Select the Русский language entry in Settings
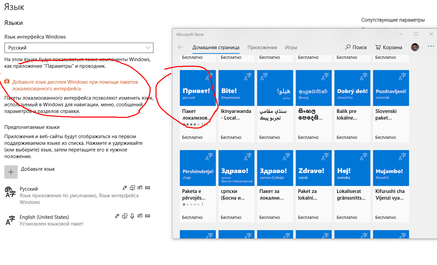 click(77, 195)
